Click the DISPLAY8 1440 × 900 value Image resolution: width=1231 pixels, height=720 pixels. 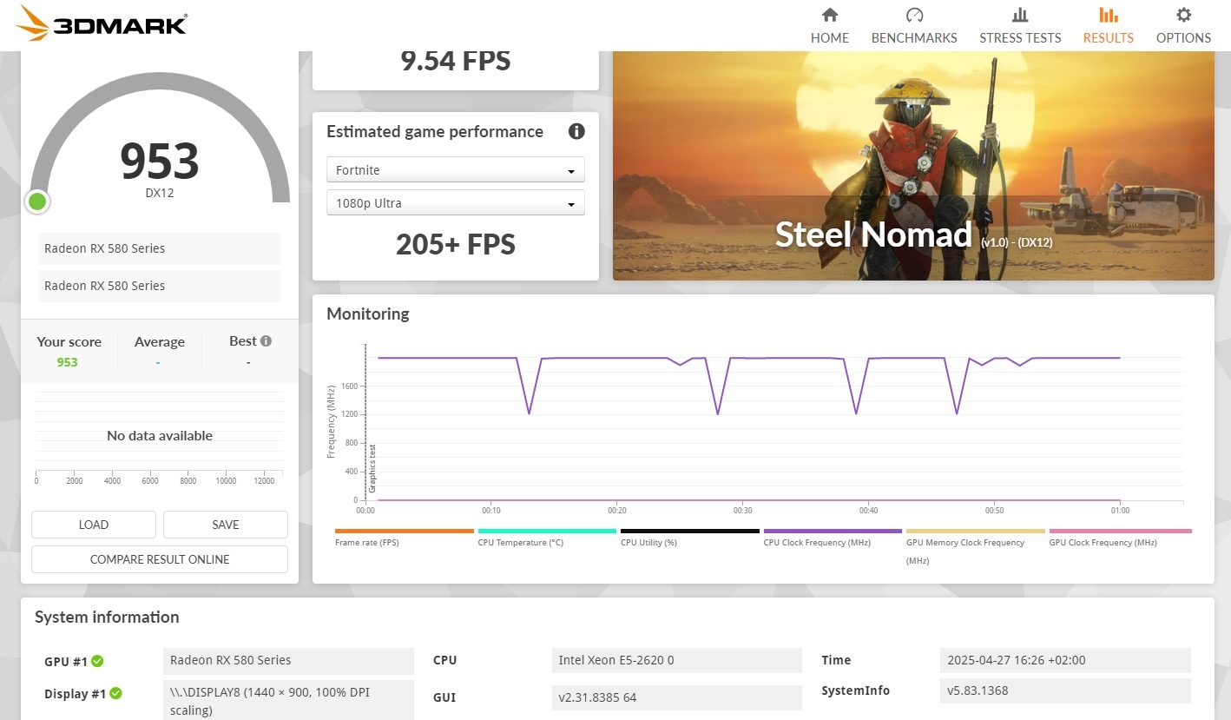pyautogui.click(x=288, y=700)
